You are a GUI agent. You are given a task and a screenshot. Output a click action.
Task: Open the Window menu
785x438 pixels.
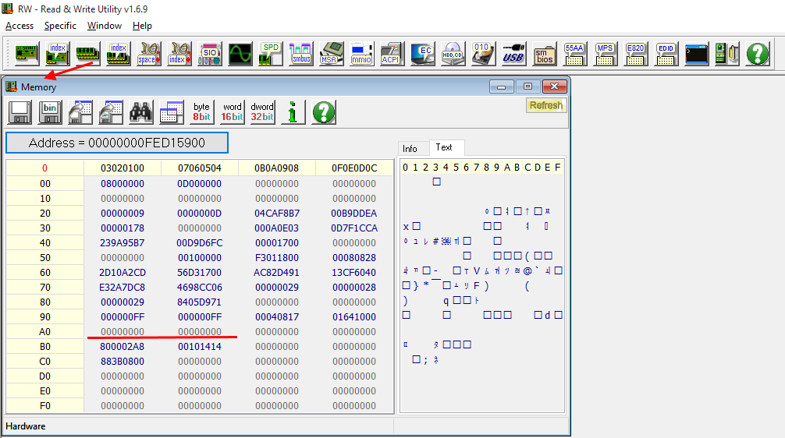coord(104,26)
